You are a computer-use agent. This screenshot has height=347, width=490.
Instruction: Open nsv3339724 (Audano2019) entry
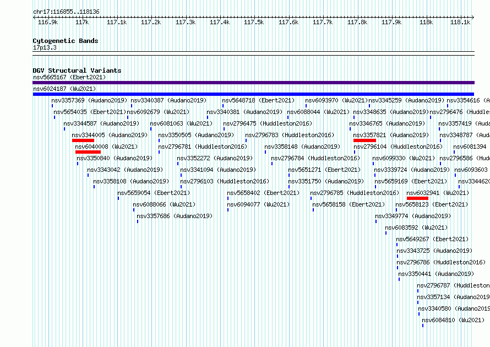(412, 170)
